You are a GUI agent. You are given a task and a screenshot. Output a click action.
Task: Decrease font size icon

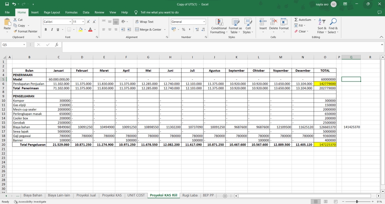pos(94,22)
